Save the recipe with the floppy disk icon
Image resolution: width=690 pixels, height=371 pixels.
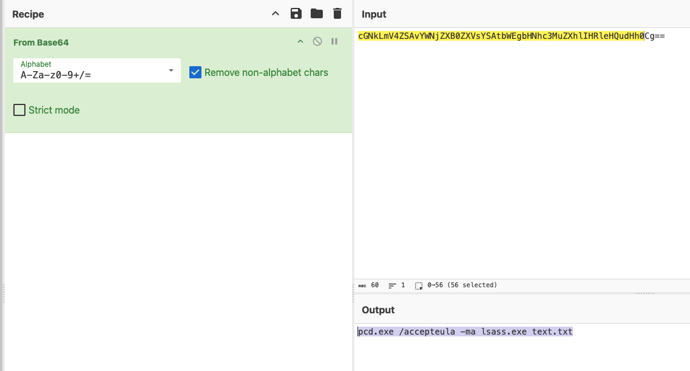[x=296, y=13]
